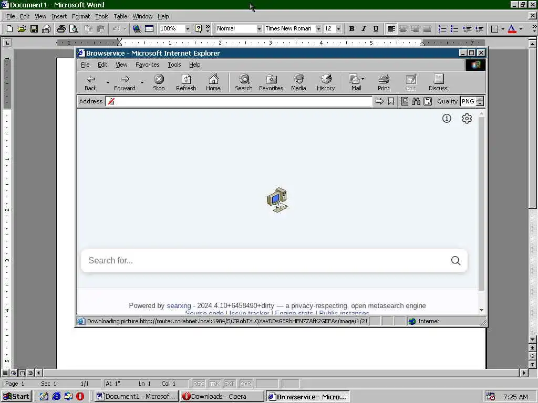Open the Zoom 100% dropdown
The image size is (538, 403).
[188, 29]
